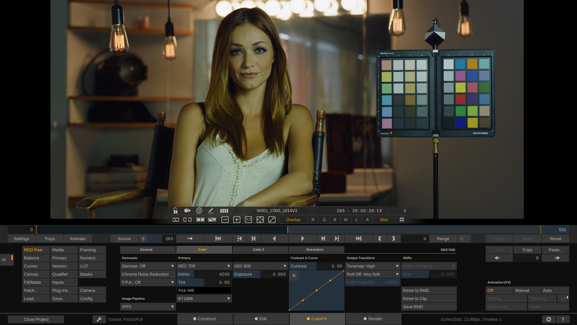Open the ISO: 800 dropdown

click(260, 266)
